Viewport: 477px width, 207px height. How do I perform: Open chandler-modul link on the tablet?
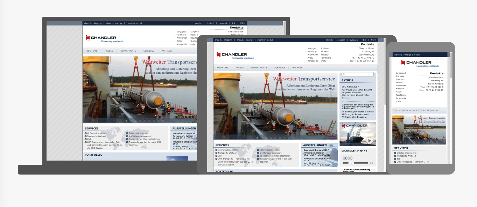pos(265,40)
